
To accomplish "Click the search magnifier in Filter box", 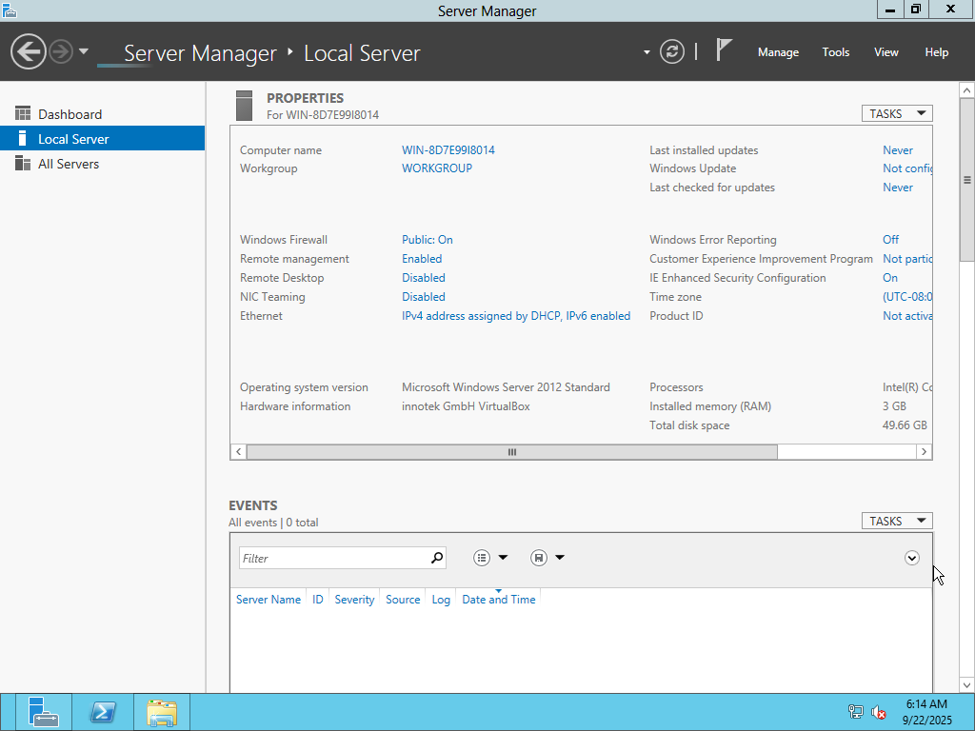I will [437, 558].
